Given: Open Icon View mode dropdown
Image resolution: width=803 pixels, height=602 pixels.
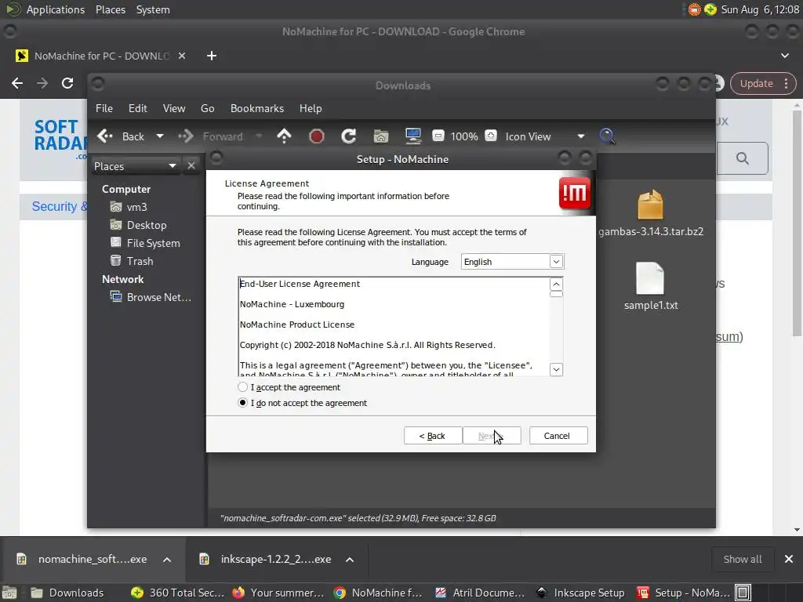Looking at the screenshot, I should click(545, 136).
